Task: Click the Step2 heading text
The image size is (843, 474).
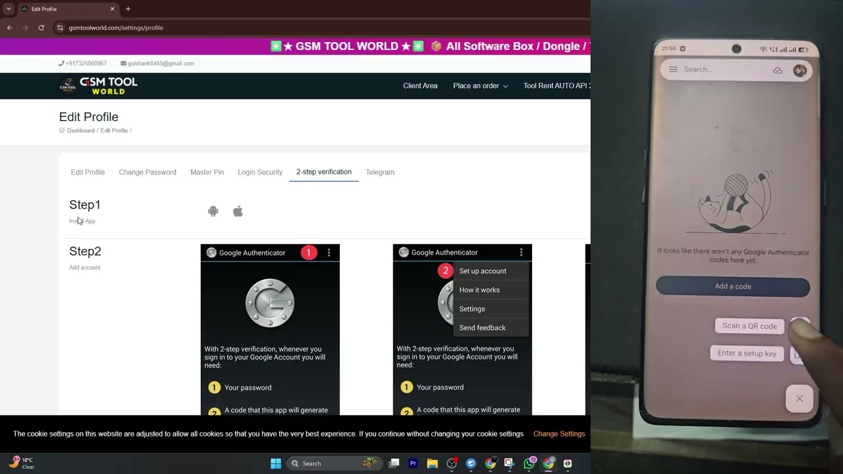Action: pos(85,251)
